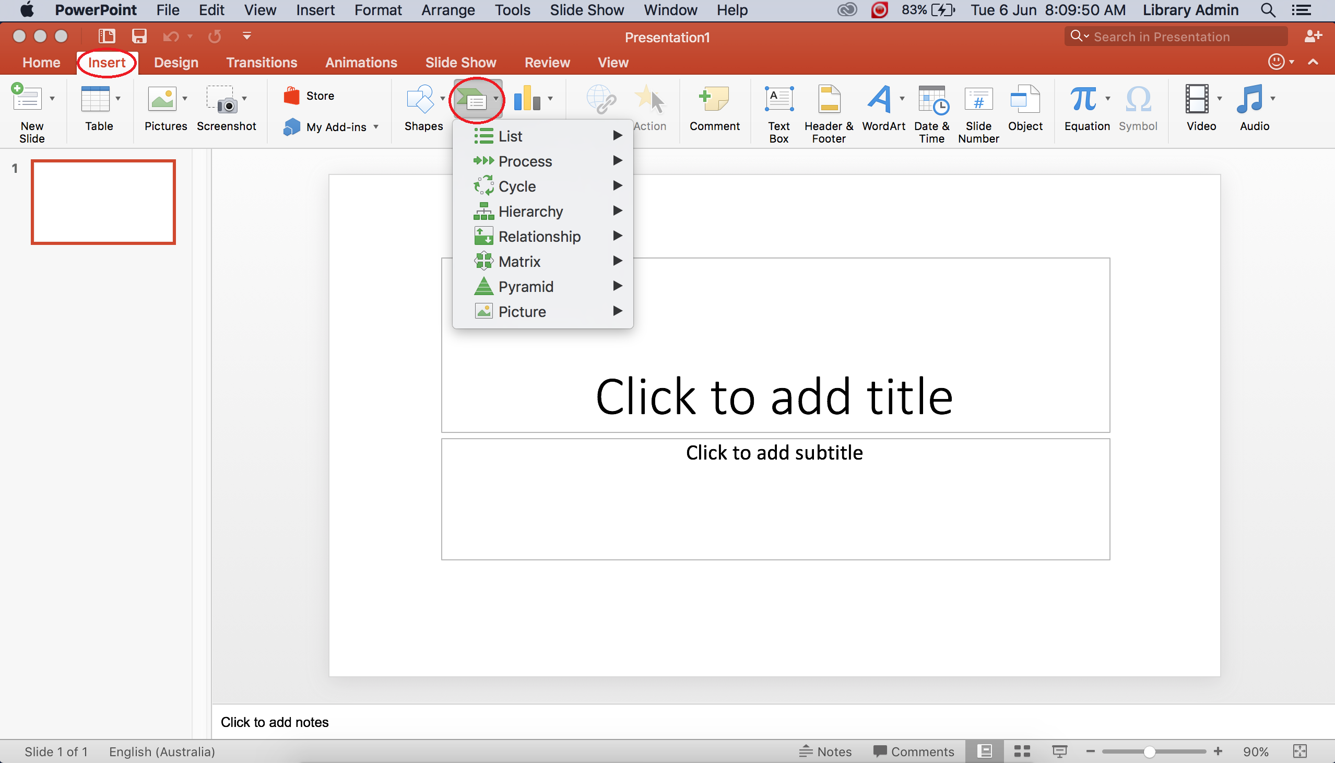Click the SmartArt icon in ribbon
This screenshot has height=763, width=1335.
click(471, 99)
